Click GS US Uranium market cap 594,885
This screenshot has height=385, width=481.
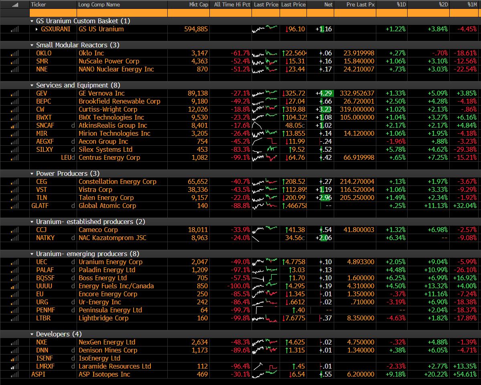[196, 29]
